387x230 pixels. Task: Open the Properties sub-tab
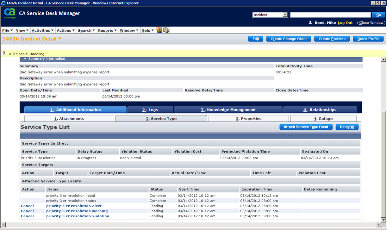click(x=249, y=119)
